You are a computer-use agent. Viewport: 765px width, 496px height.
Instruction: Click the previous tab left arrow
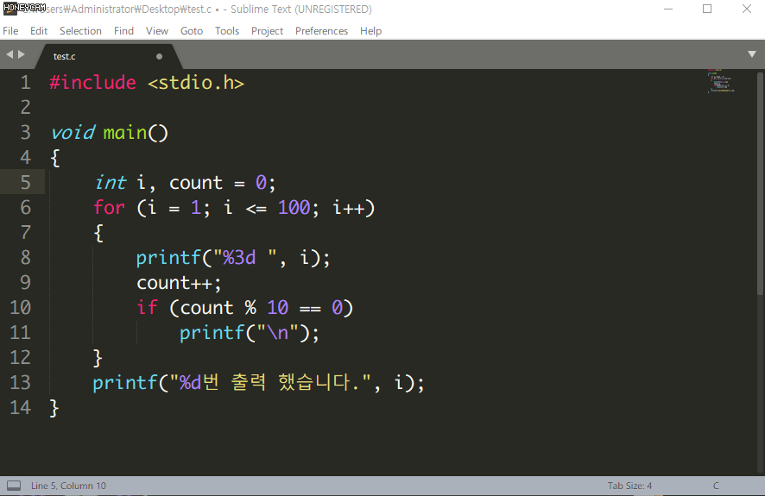(x=9, y=54)
